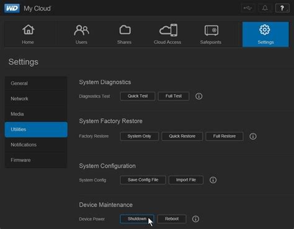Click the Import File button
Viewport: 294px width, 229px height.
(186, 180)
